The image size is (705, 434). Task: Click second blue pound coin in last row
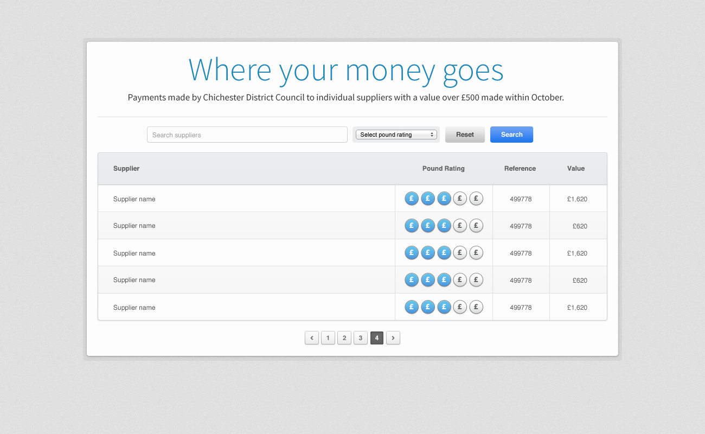coord(428,307)
